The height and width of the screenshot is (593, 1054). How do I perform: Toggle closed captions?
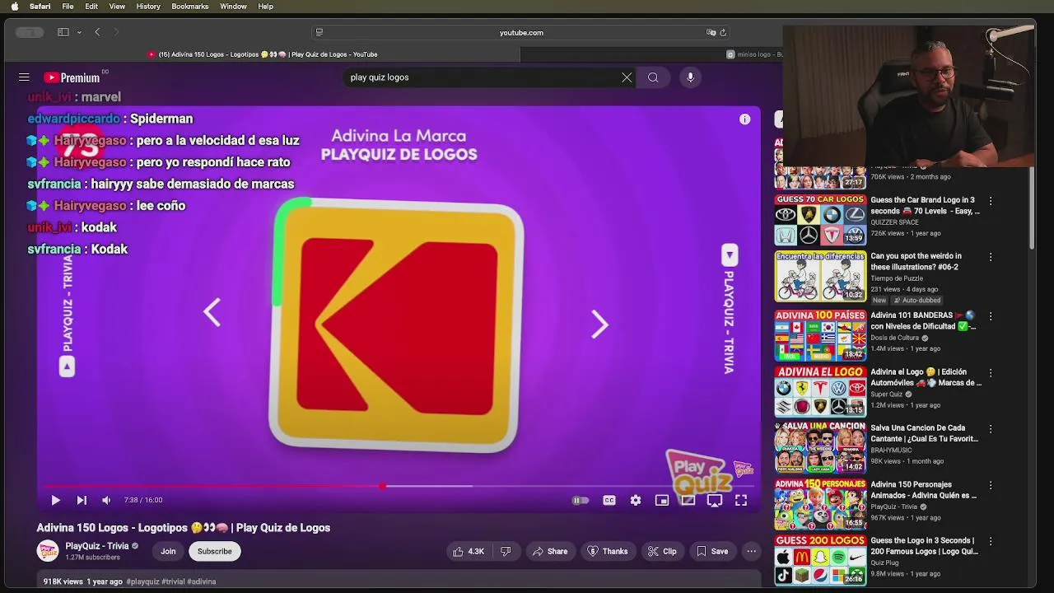point(609,500)
